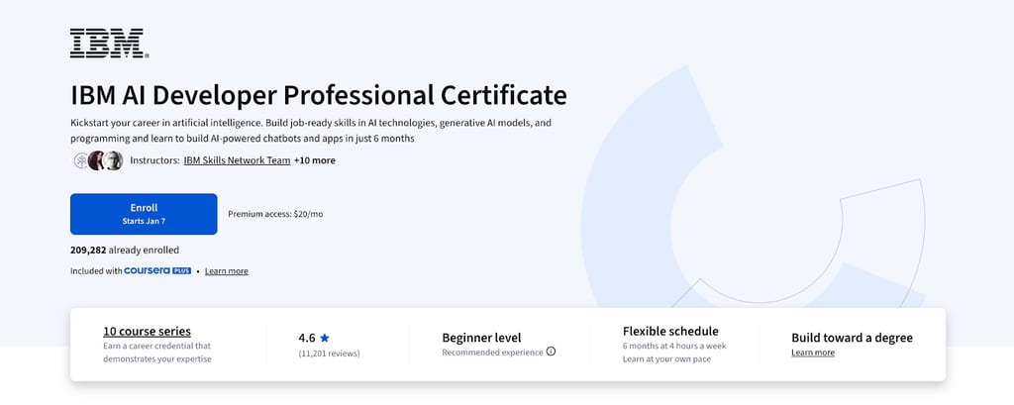Open Learn more next to Coursera Plus

[227, 271]
